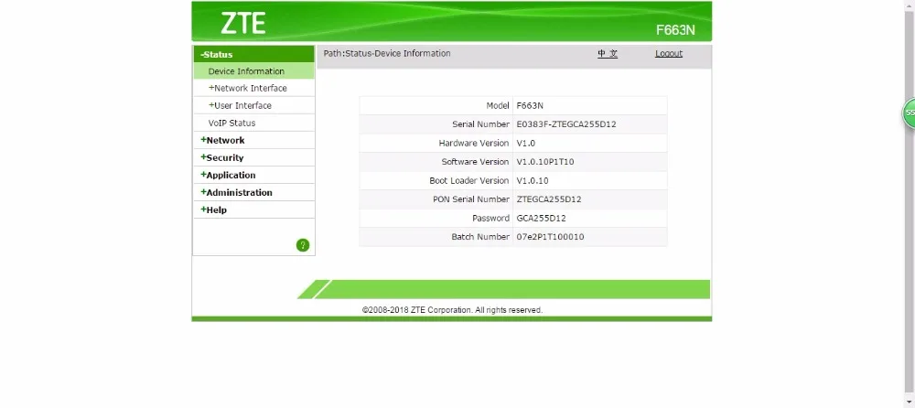
Task: Open the VoIP Status page
Action: [231, 123]
